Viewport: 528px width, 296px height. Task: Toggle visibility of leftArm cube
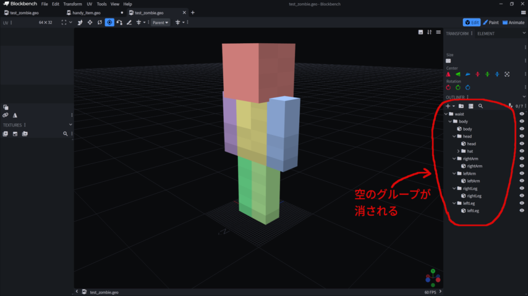522,181
